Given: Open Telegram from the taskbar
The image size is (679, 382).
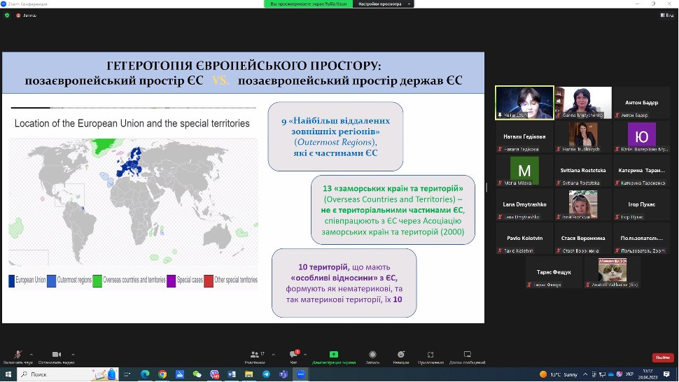Looking at the screenshot, I should tap(266, 374).
